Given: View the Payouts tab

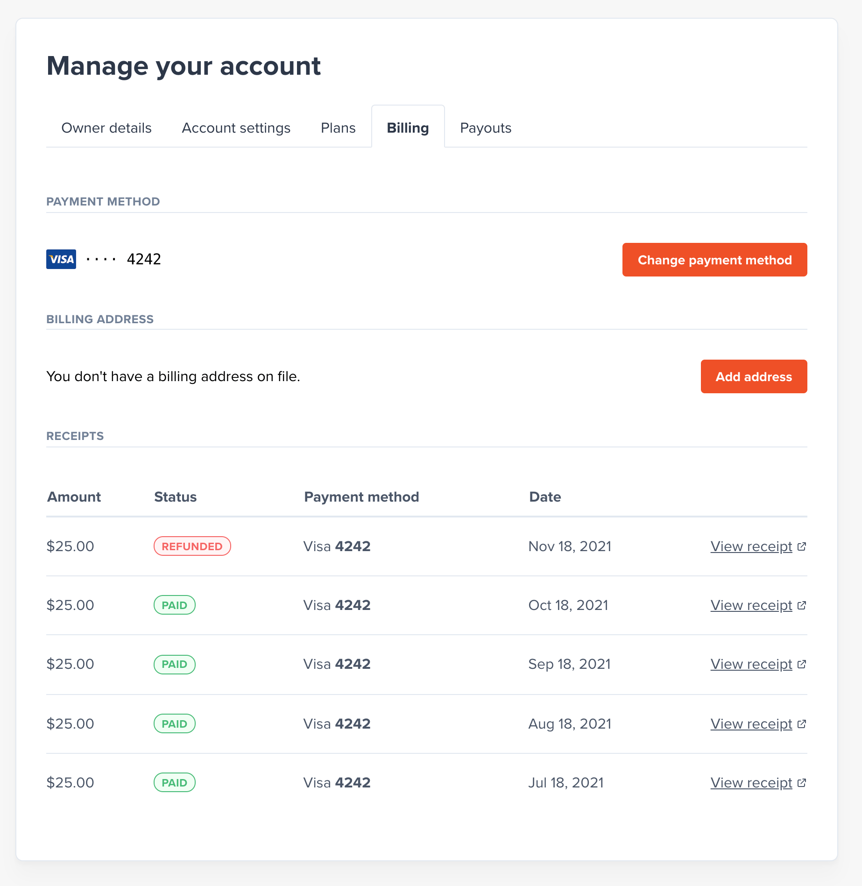Looking at the screenshot, I should 486,128.
